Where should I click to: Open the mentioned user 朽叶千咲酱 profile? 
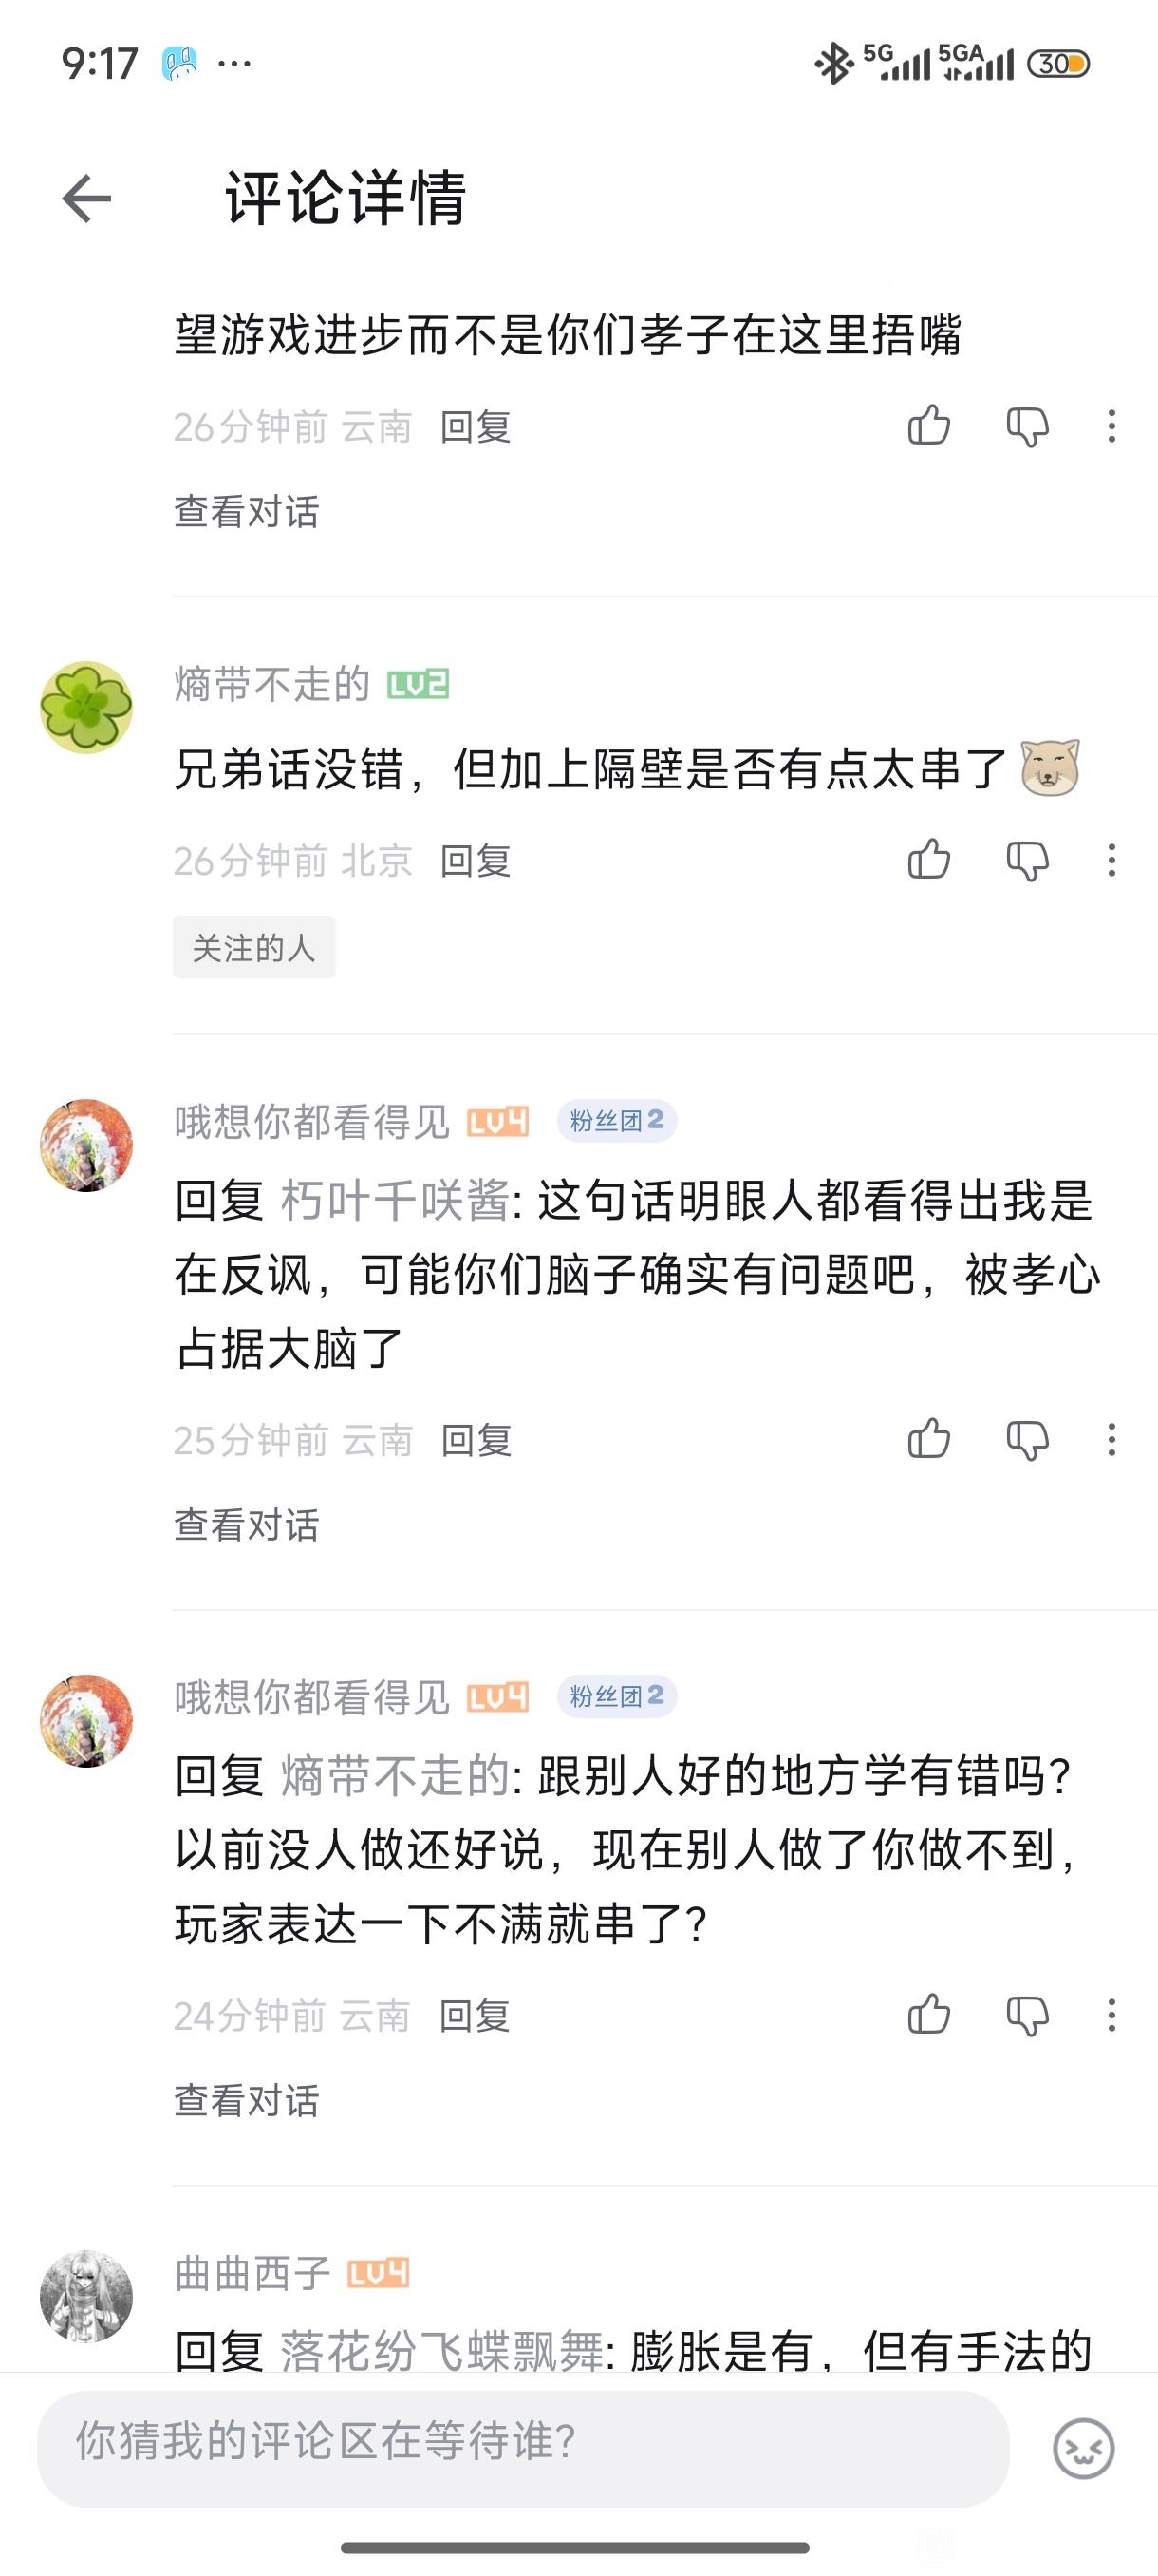tap(395, 1201)
